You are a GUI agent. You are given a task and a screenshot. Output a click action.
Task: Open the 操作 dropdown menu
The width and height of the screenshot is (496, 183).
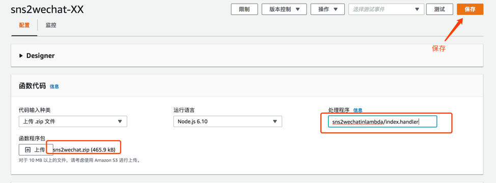[x=328, y=9]
